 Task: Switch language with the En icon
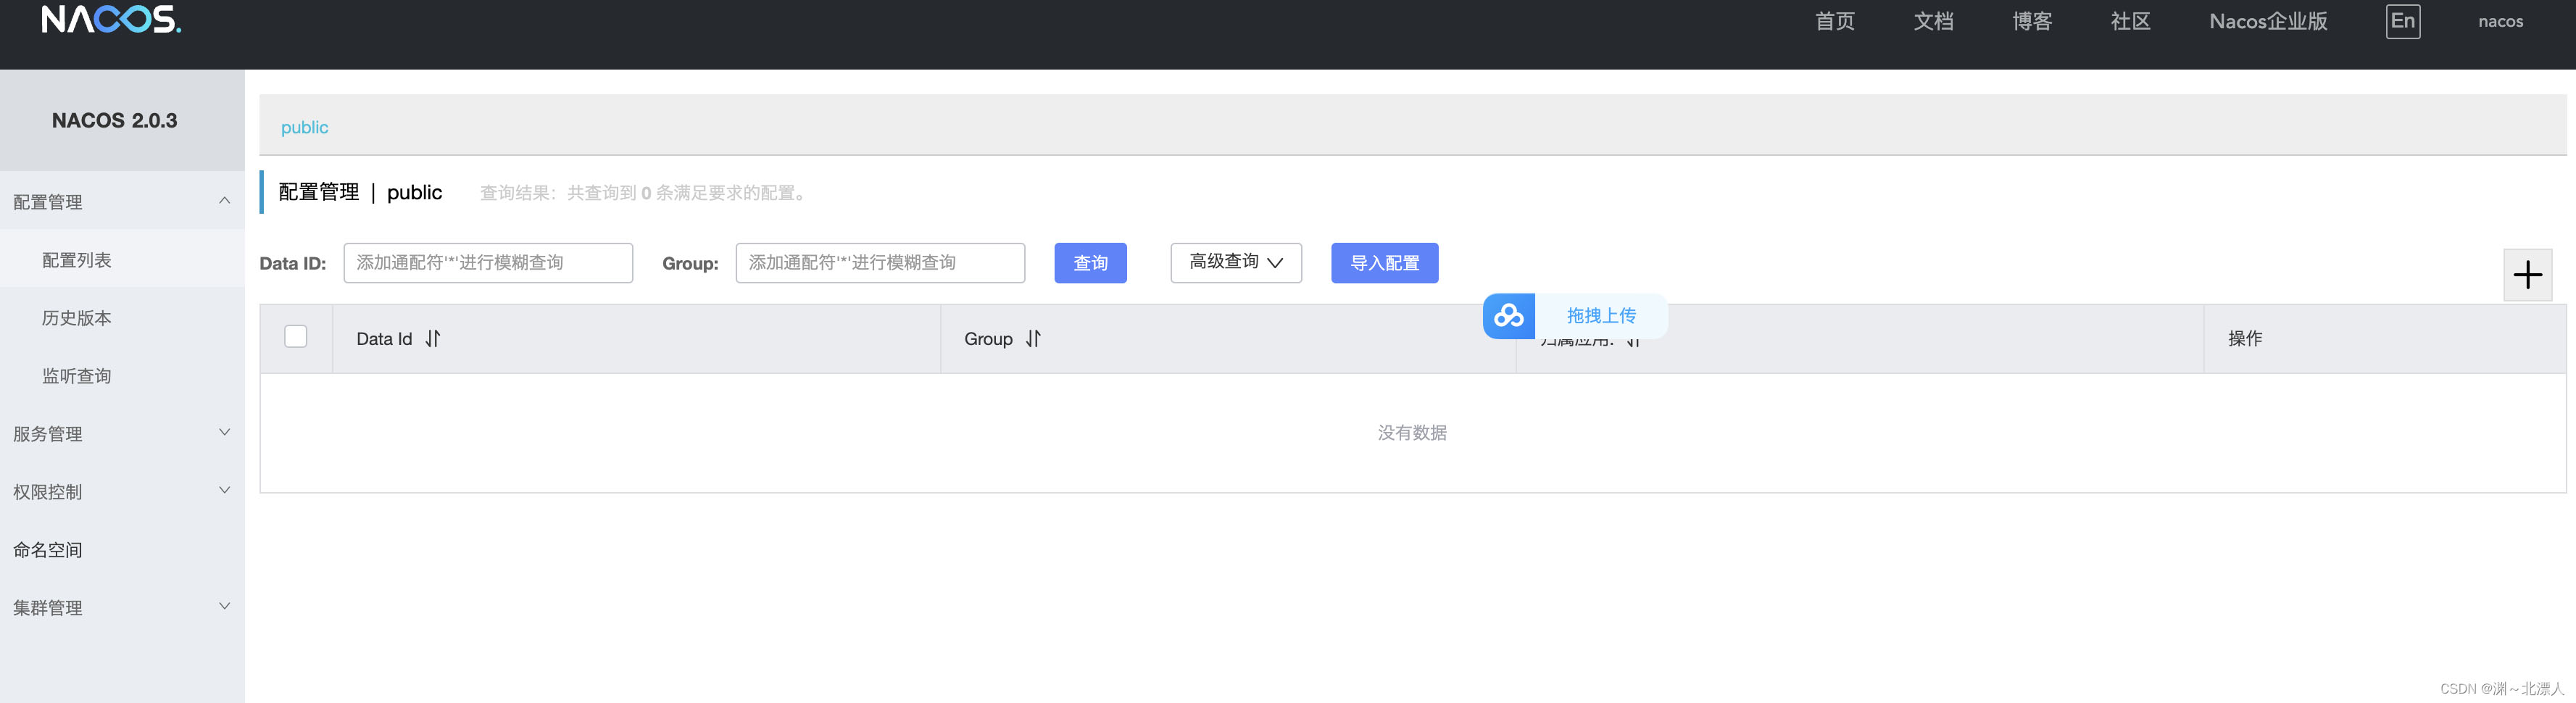click(x=2402, y=21)
